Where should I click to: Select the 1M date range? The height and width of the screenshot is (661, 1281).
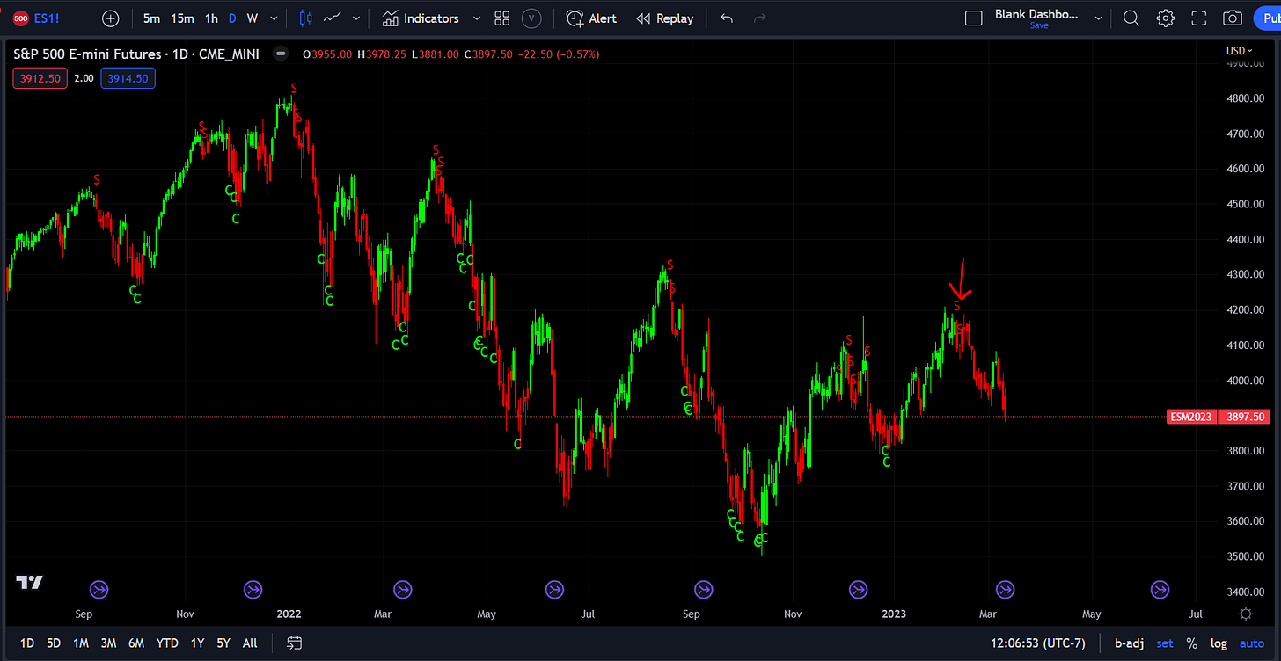[x=81, y=643]
